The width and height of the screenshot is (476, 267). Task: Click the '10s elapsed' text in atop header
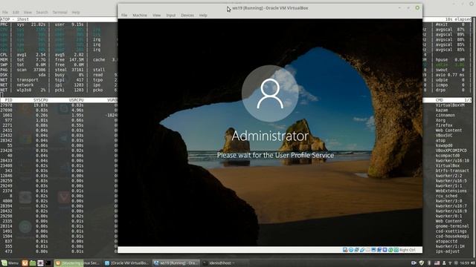coord(458,19)
